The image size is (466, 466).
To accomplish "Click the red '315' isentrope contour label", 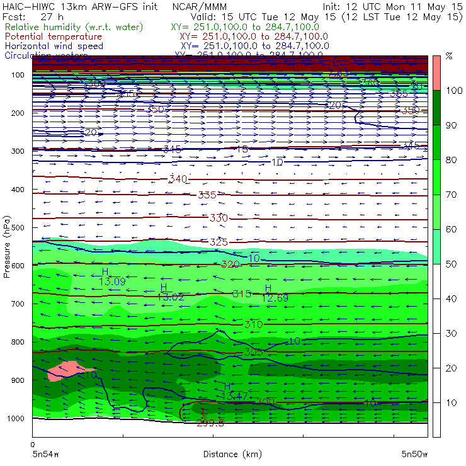I will (x=242, y=294).
